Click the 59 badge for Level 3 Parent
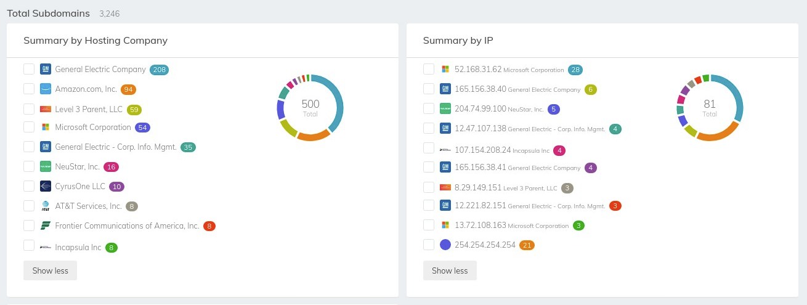Image resolution: width=807 pixels, height=305 pixels. tap(134, 110)
